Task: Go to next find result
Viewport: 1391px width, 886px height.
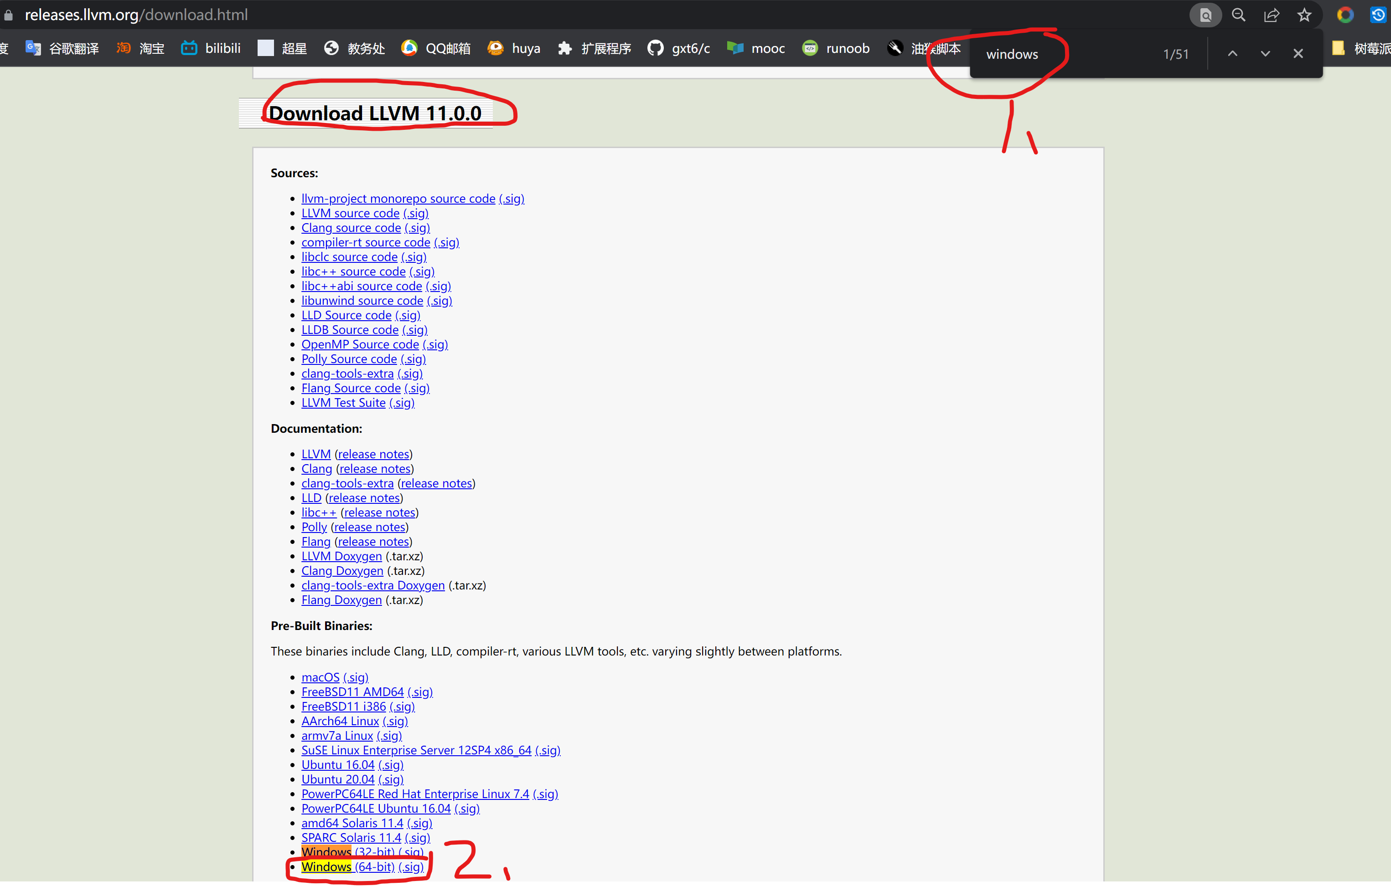Action: pyautogui.click(x=1265, y=54)
